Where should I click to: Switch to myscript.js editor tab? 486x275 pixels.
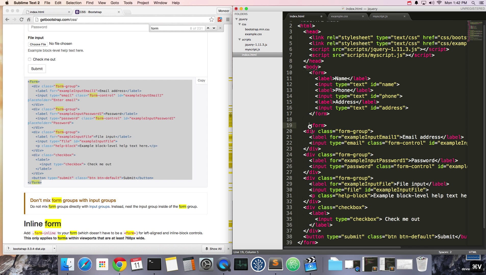pos(380,16)
